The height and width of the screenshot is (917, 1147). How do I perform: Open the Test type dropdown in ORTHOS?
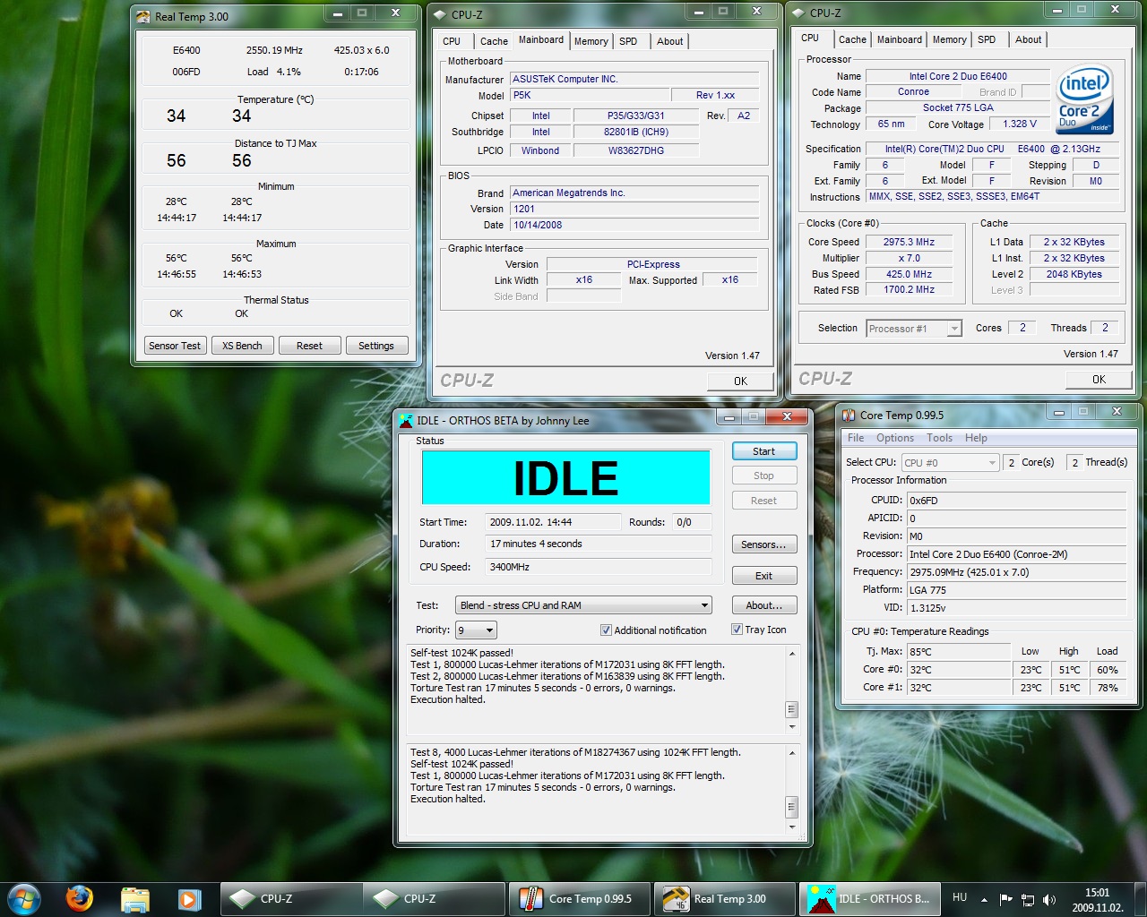tap(583, 605)
